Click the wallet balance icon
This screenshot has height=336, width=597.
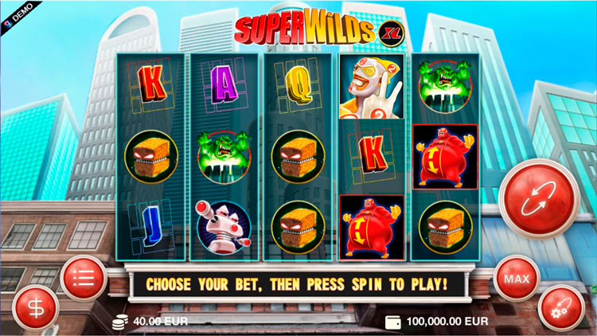coord(393,322)
